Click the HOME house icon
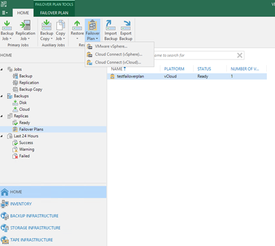 coord(4,192)
